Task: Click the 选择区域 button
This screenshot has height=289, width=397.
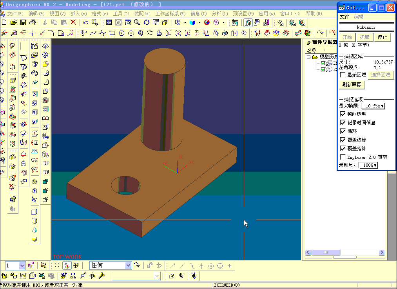Action: 381,75
